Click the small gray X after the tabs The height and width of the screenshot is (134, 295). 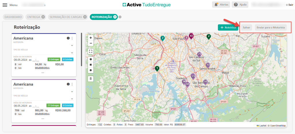point(120,17)
